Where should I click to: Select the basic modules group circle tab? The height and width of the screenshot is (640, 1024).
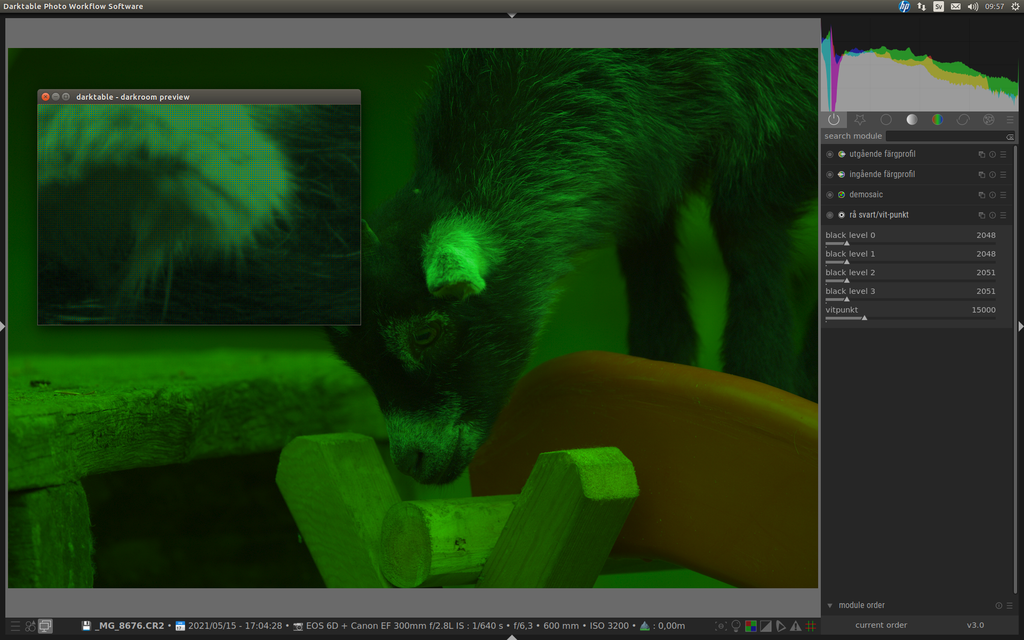point(886,119)
